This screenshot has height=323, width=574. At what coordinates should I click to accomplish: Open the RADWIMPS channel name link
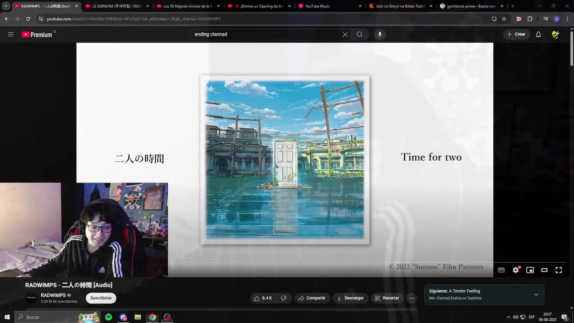click(x=53, y=295)
